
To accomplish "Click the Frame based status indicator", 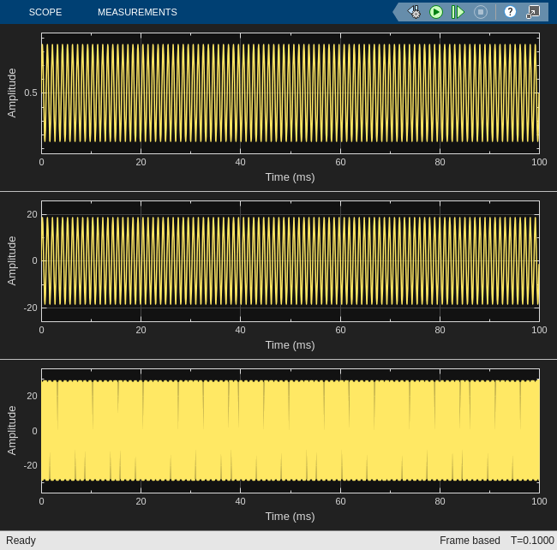I will 470,541.
